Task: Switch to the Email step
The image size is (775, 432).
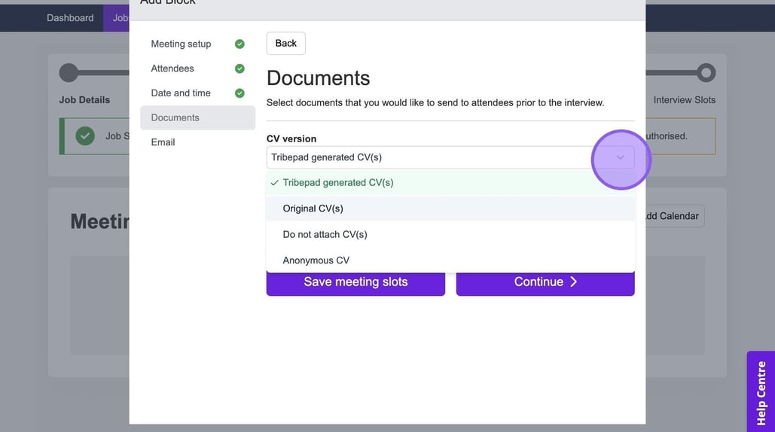Action: (x=163, y=142)
